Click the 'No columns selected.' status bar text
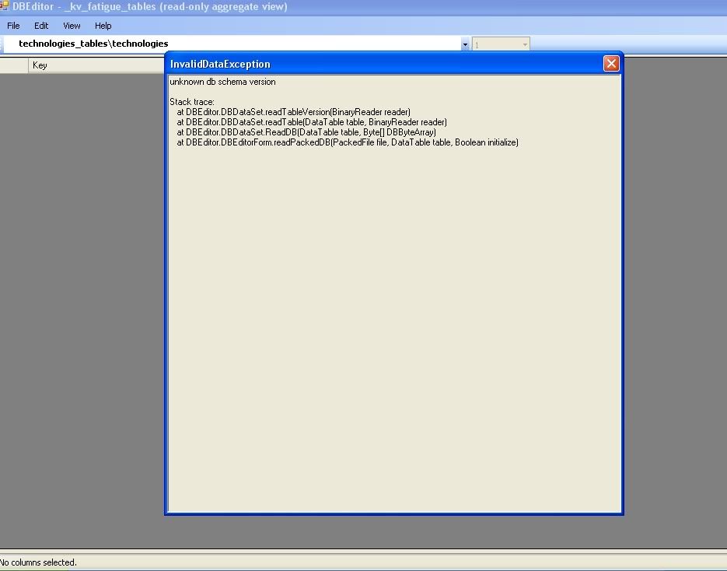 [x=39, y=562]
